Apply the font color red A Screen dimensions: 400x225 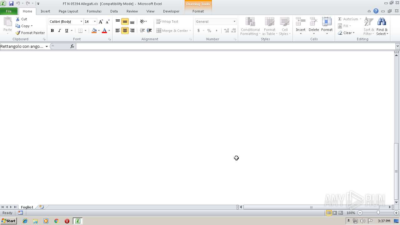pos(104,31)
